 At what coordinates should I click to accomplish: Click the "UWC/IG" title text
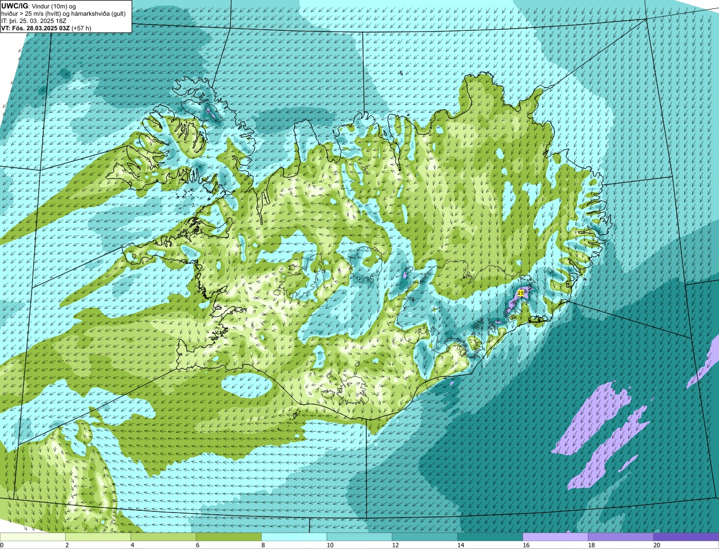click(x=15, y=6)
